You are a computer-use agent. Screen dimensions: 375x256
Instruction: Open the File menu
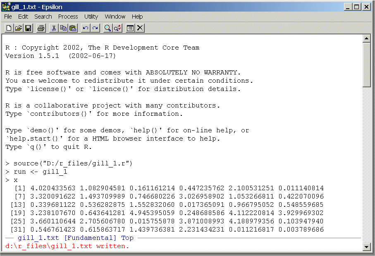tap(8, 17)
